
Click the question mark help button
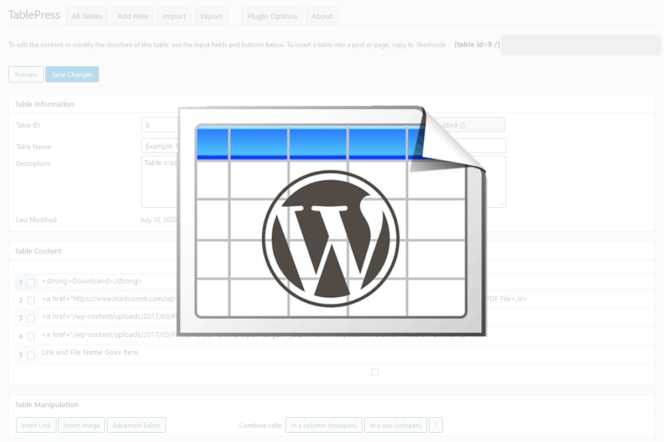click(x=435, y=425)
